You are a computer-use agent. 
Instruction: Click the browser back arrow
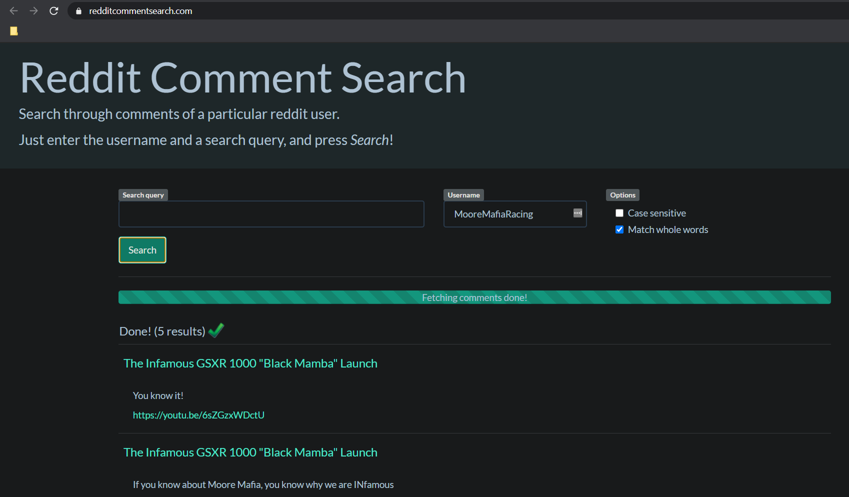point(13,10)
